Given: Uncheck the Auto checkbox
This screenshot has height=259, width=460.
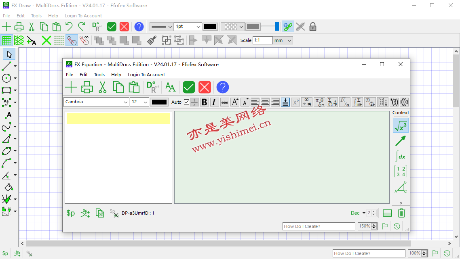Looking at the screenshot, I should (187, 102).
